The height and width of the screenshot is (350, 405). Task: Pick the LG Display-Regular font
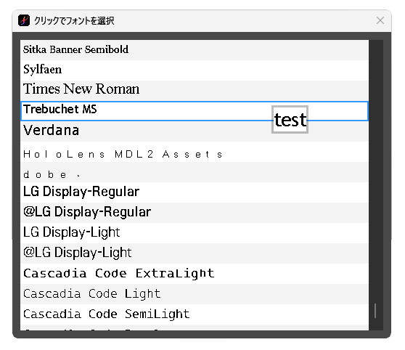195,192
